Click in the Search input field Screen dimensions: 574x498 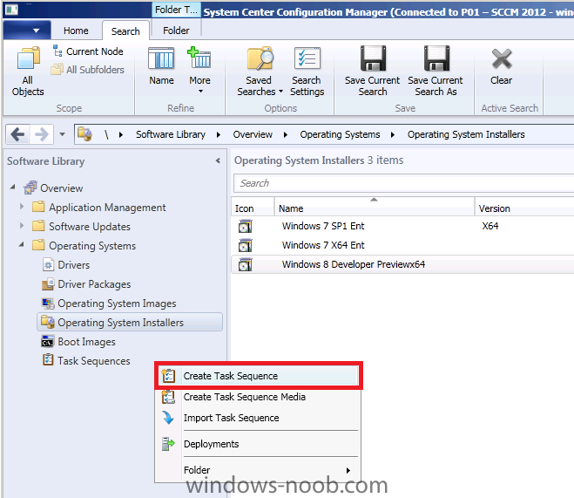coord(403,183)
